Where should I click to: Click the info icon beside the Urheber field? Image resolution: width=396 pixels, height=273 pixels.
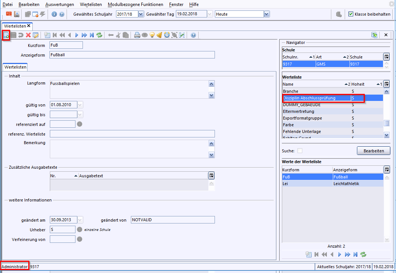(x=80, y=229)
